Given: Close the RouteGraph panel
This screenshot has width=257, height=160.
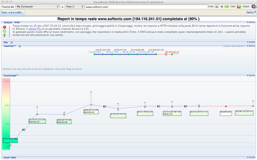Looking at the screenshot, I should (x=254, y=76).
